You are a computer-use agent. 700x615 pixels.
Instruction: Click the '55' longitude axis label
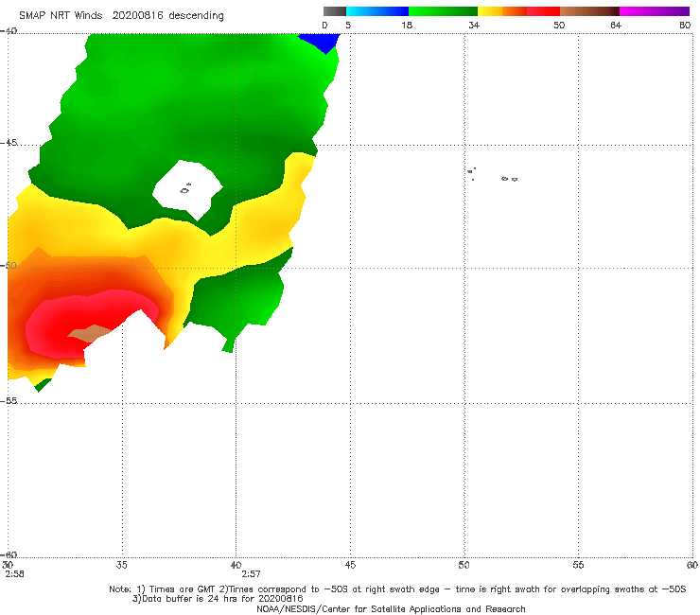click(578, 565)
